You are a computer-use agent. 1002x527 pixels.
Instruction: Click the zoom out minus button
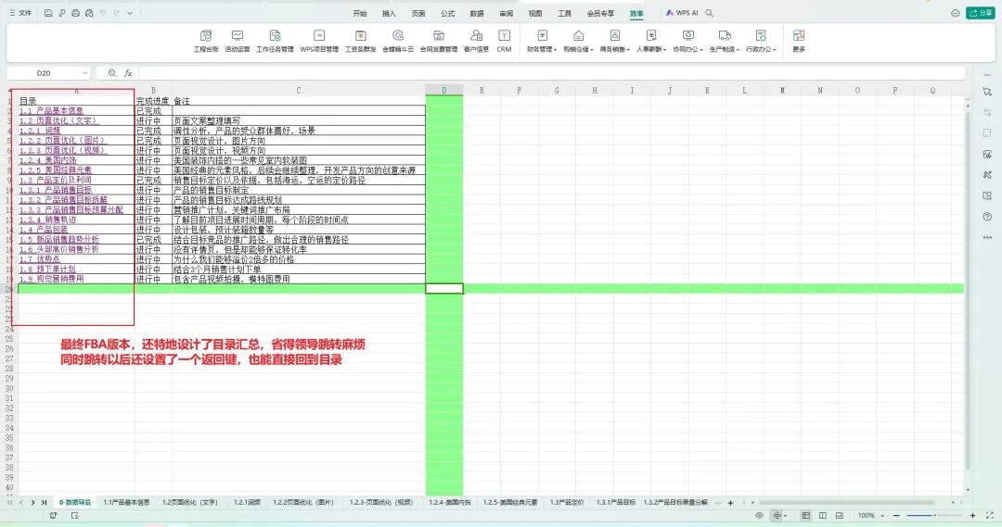[x=896, y=515]
